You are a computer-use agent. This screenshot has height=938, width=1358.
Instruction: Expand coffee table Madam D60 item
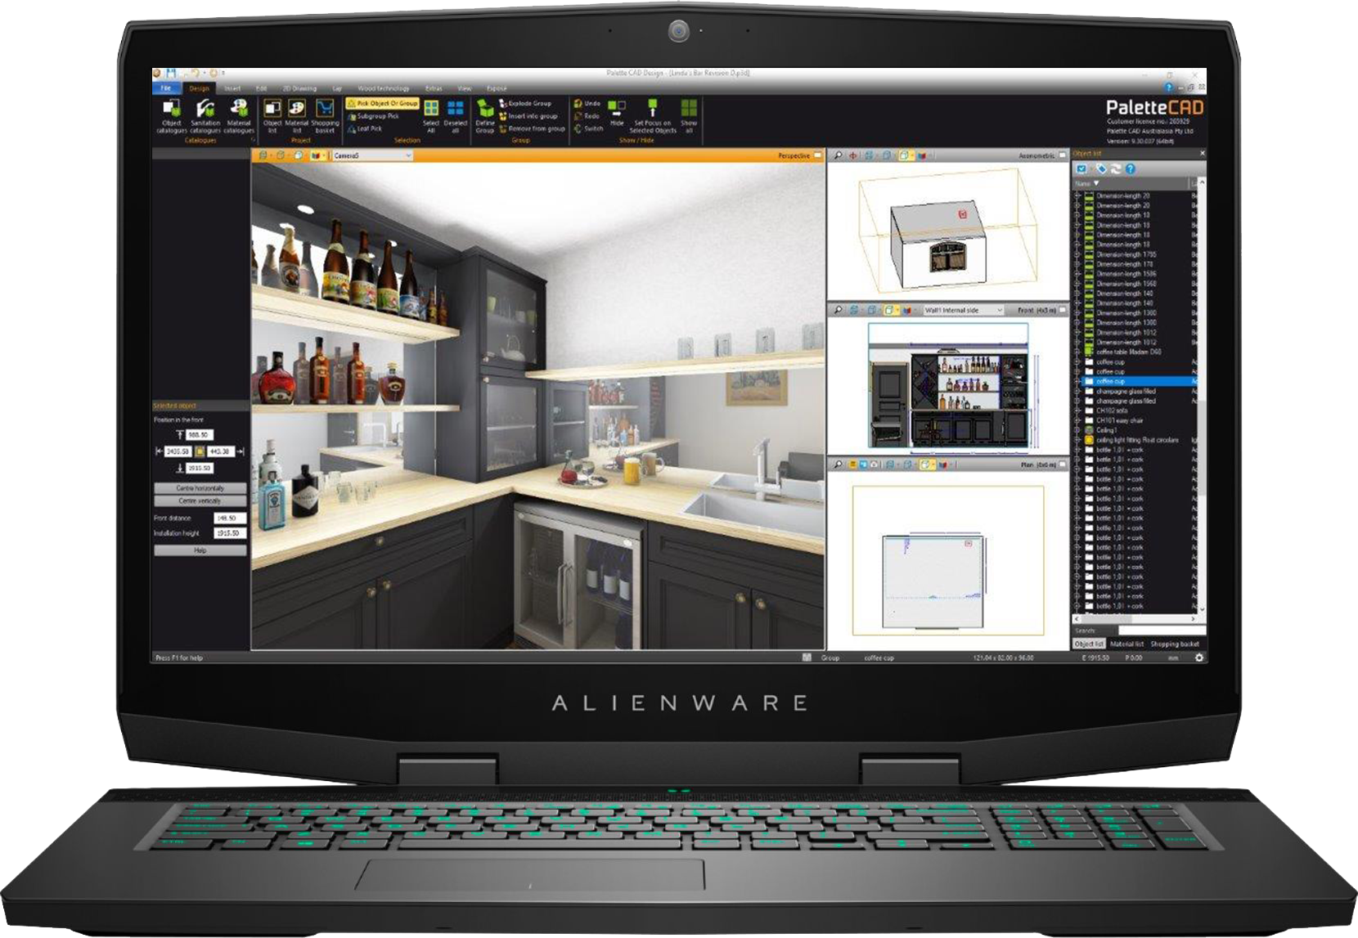click(x=1077, y=352)
